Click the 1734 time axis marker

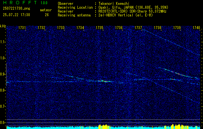point(80,27)
